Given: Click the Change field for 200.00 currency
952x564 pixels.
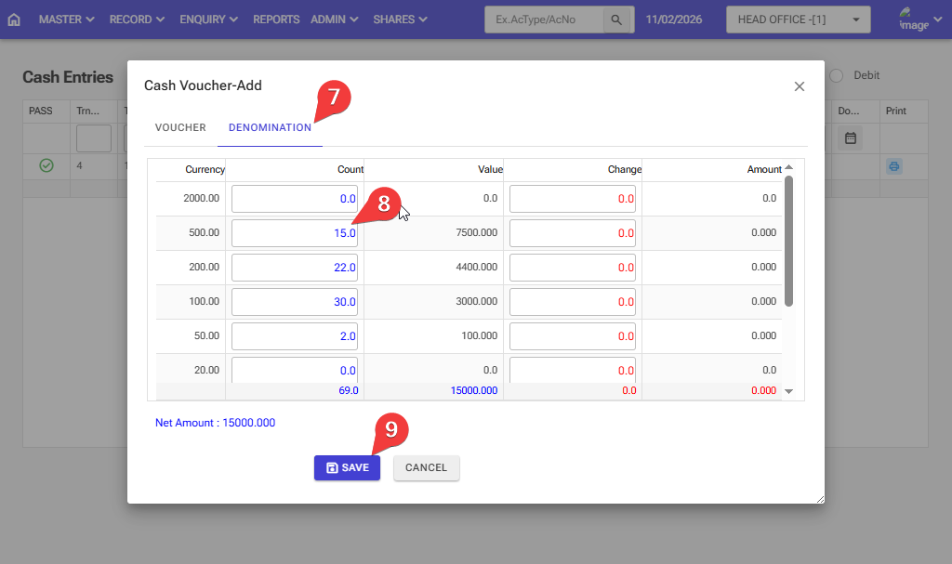Looking at the screenshot, I should tap(572, 268).
